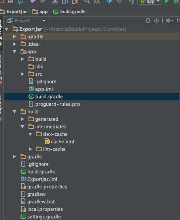Click the Redo arrow in the toolbar

[x=43, y=2]
